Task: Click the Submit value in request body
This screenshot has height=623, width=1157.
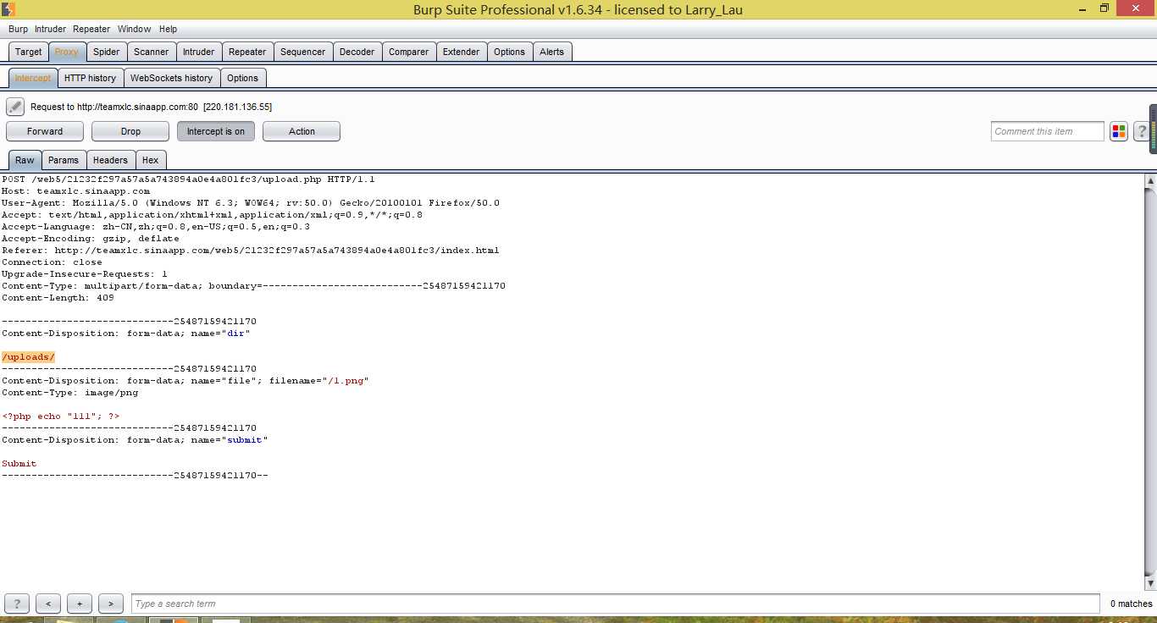Action: pos(19,464)
